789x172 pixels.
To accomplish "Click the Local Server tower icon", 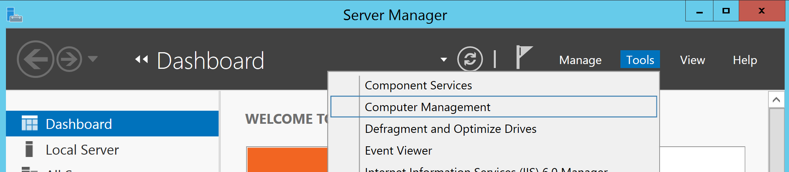I will pos(29,149).
